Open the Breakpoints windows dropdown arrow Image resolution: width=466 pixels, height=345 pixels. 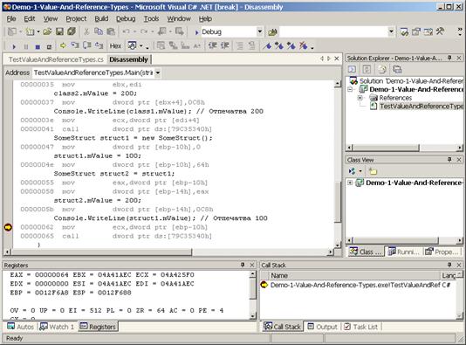[x=141, y=46]
